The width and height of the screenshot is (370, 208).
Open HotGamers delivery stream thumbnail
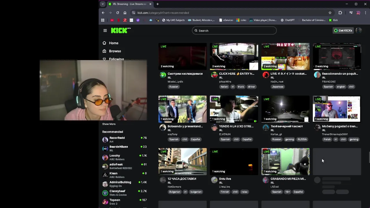point(182,161)
